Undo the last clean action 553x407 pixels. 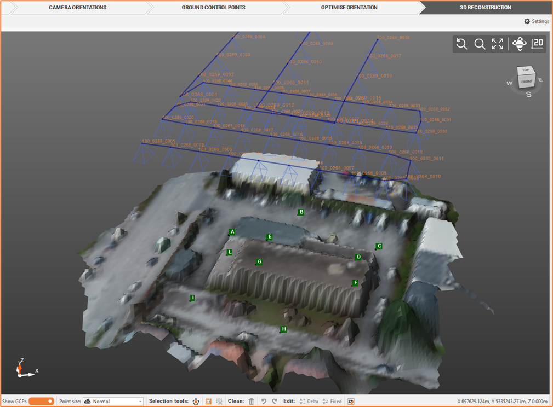tap(264, 402)
